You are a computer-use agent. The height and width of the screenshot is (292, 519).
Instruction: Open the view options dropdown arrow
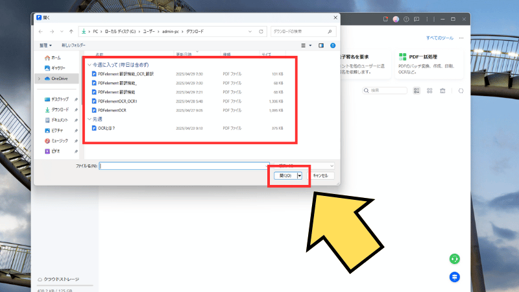click(x=310, y=45)
